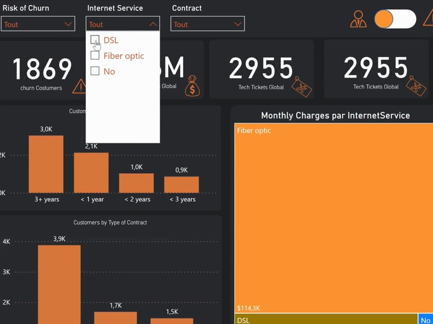Click the tools ticket icon on rightmost Tech Tickets card
Viewport: 433px width, 324px height.
(x=416, y=86)
